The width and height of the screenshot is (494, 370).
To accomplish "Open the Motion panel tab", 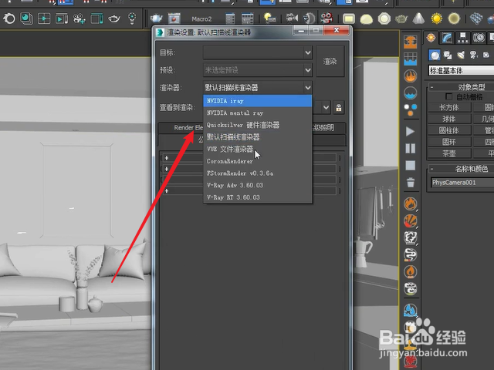I will [479, 38].
